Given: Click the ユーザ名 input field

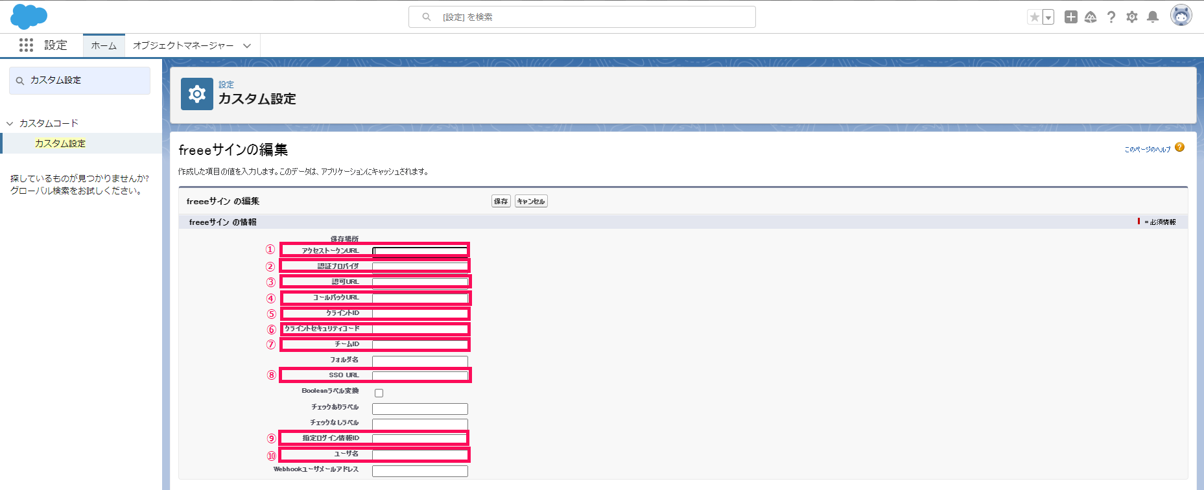Looking at the screenshot, I should (x=420, y=455).
